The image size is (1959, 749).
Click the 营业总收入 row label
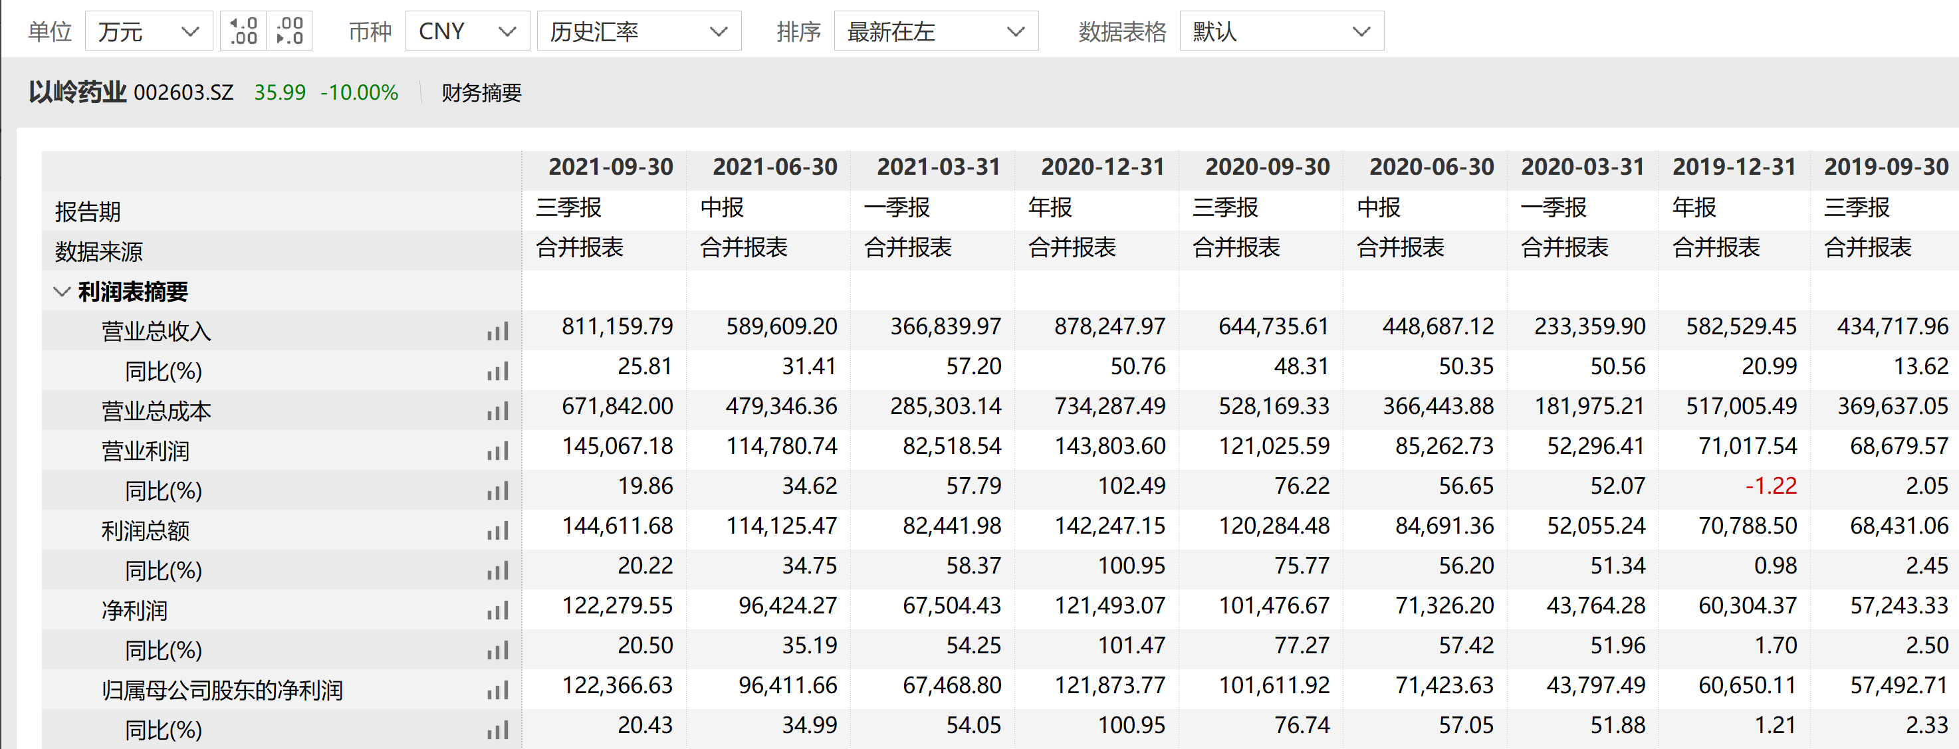pyautogui.click(x=156, y=332)
